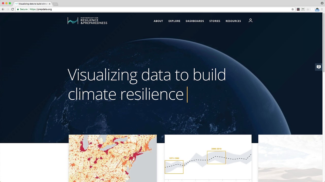Click the screen capture extension icon
Image resolution: width=325 pixels, height=182 pixels.
(x=303, y=9)
